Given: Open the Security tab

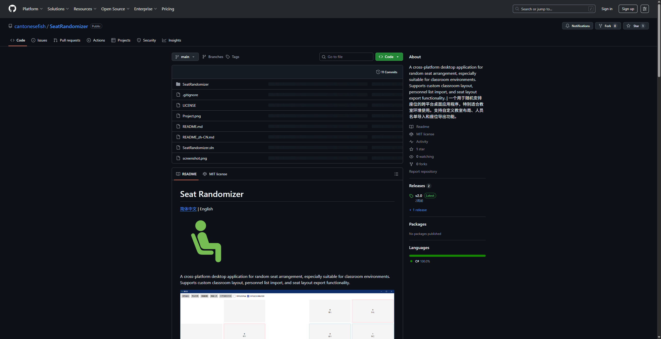Looking at the screenshot, I should point(146,40).
